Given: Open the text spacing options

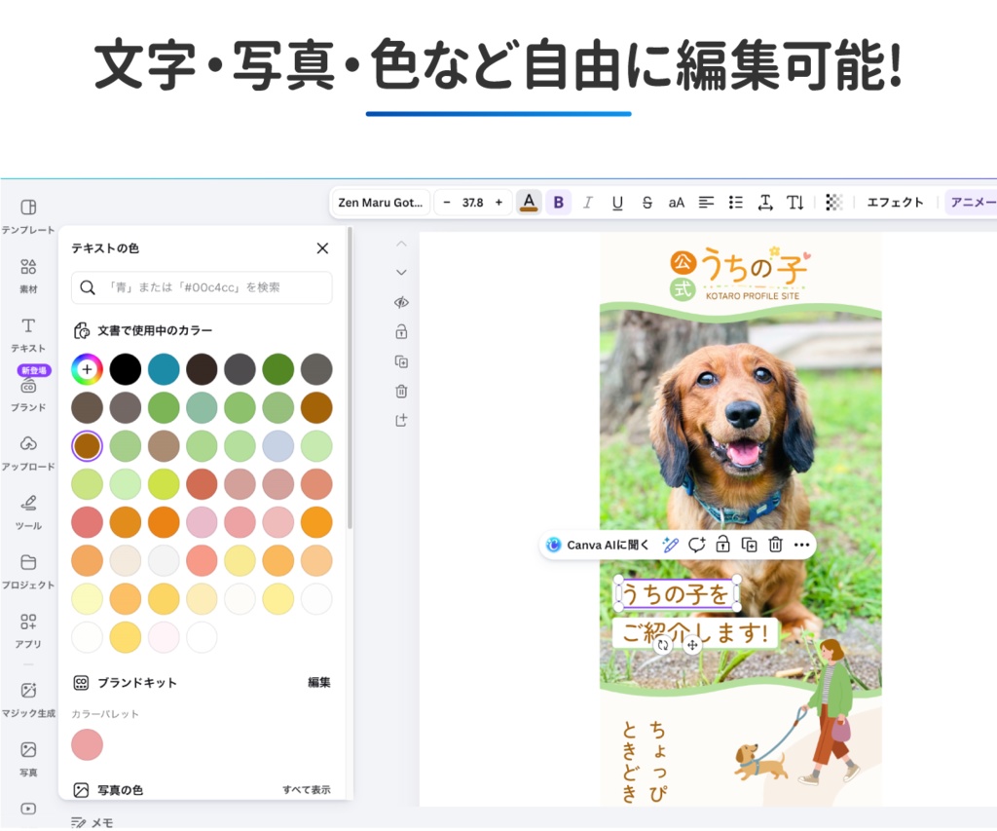Looking at the screenshot, I should pyautogui.click(x=766, y=202).
